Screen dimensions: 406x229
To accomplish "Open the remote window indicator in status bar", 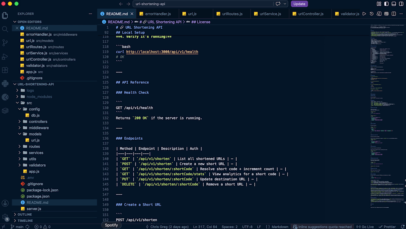I will 3,227.
